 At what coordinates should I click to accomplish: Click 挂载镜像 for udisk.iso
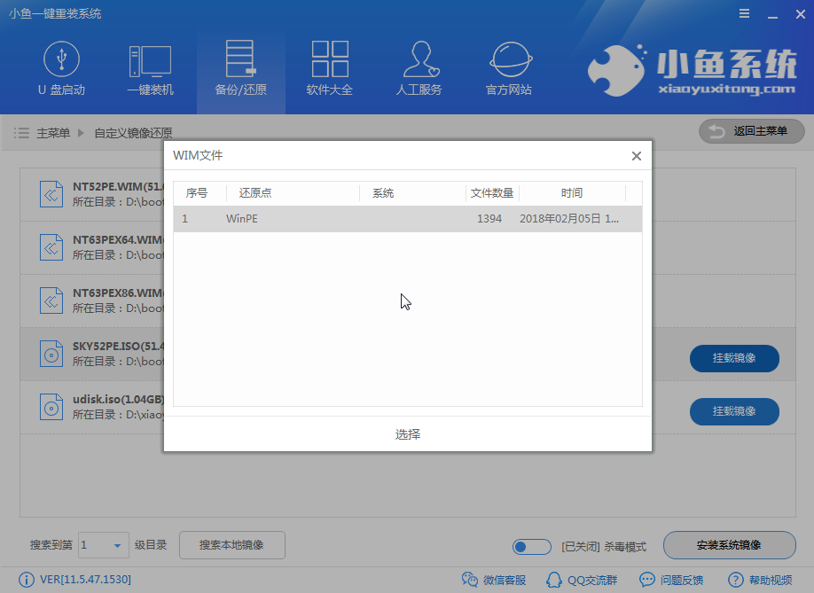[733, 411]
